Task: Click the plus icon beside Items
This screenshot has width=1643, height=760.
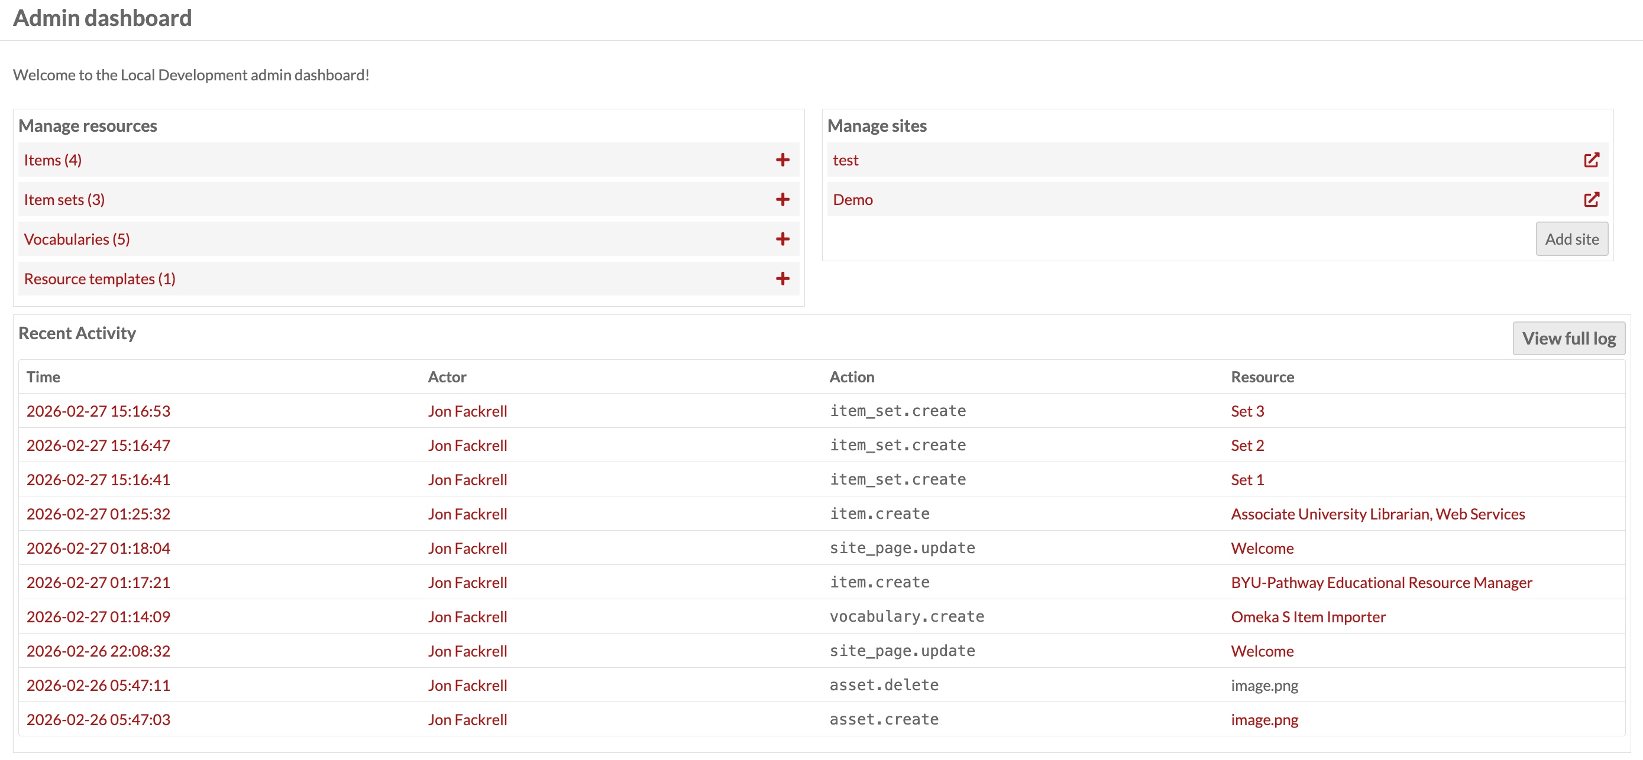Action: [x=782, y=160]
